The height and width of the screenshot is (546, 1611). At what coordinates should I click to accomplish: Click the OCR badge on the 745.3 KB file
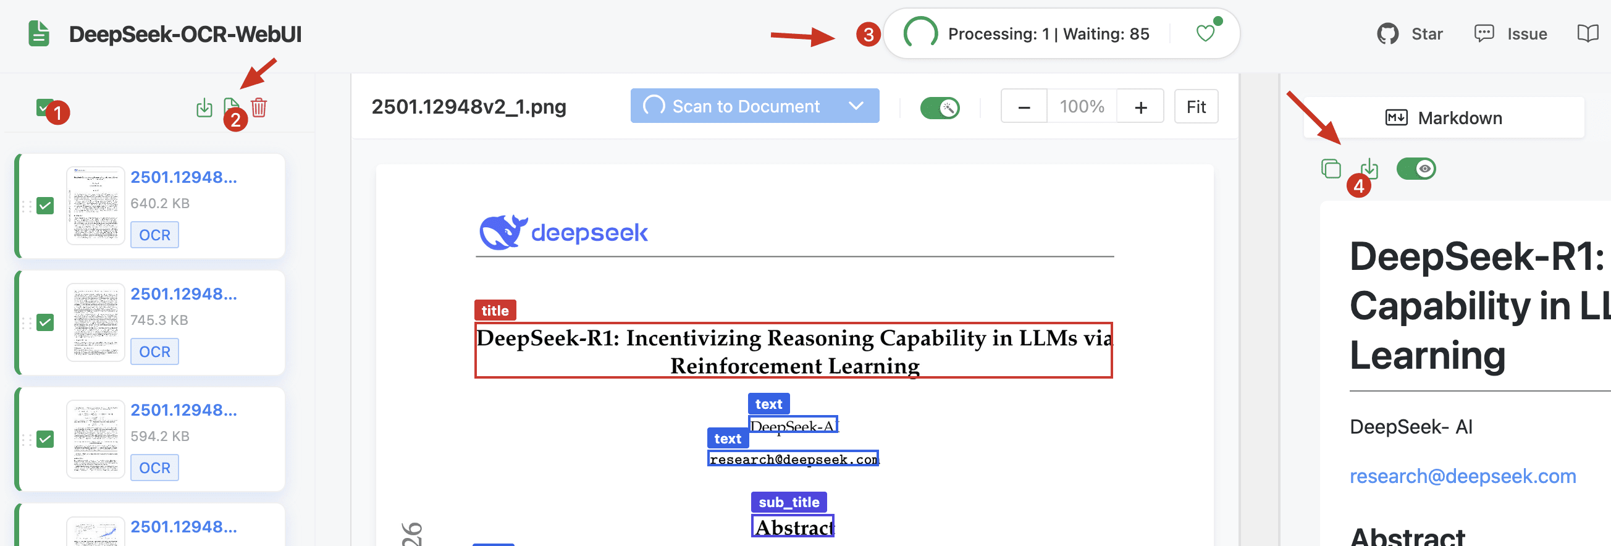154,352
